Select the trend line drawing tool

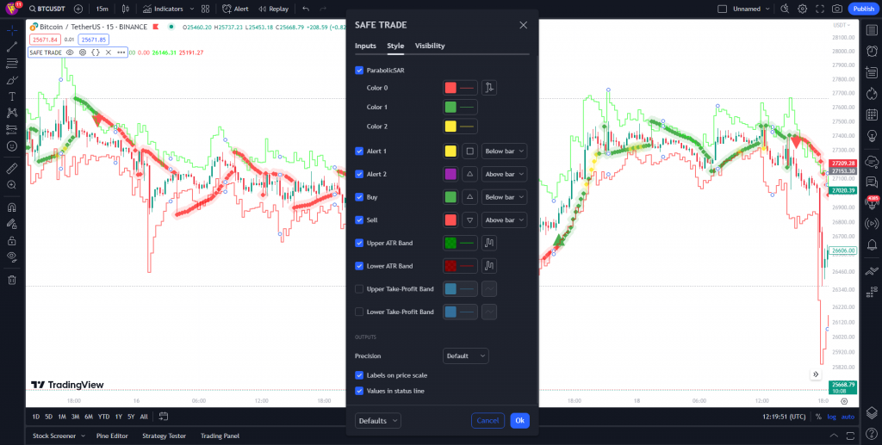[x=12, y=47]
